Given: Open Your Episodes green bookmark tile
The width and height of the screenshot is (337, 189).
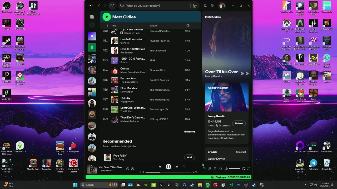Looking at the screenshot, I should [x=92, y=48].
